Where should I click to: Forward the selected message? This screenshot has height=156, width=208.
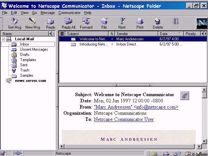click(86, 23)
